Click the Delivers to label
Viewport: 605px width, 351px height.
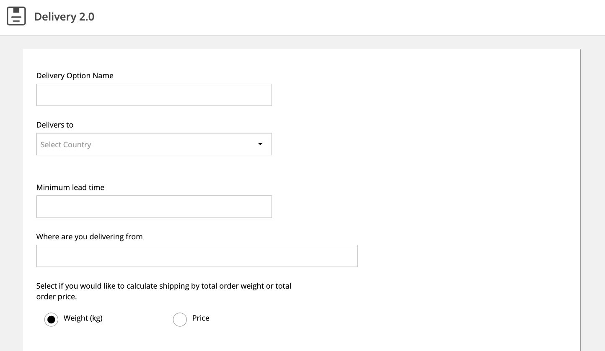54,125
